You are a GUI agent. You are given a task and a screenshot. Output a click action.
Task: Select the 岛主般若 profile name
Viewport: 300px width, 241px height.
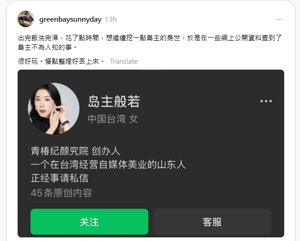click(114, 101)
